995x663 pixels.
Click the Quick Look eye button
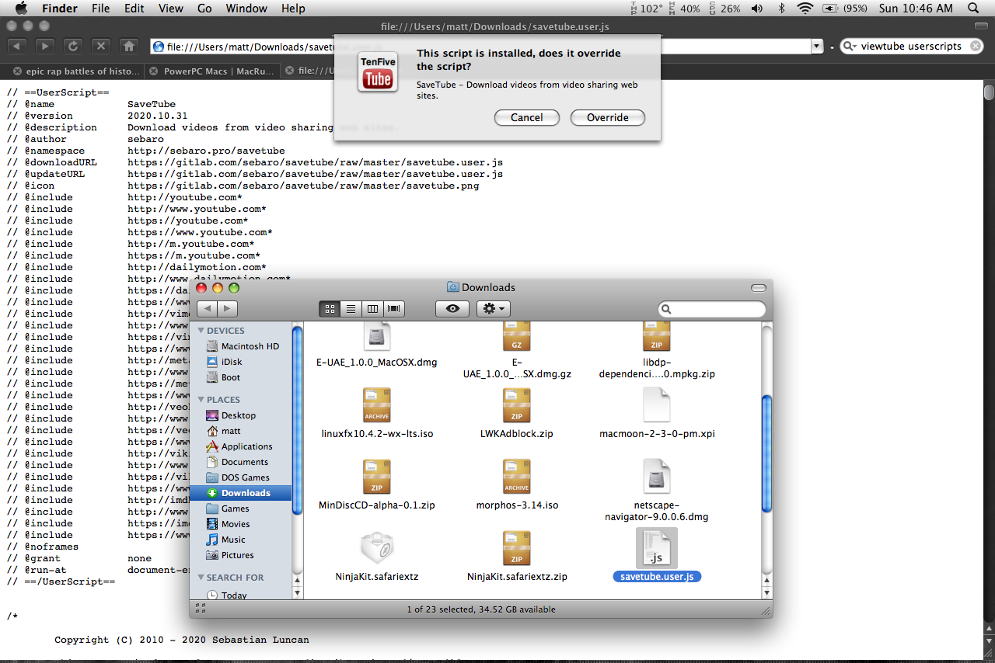(x=452, y=309)
